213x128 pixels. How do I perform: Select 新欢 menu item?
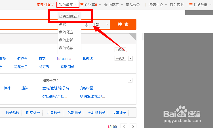(x=62, y=24)
